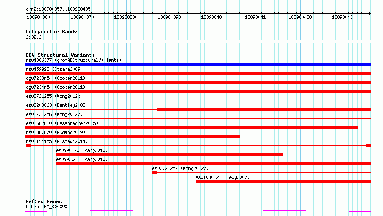The width and height of the screenshot is (383, 216).
Task: Click the RefSeq Genes track title
Action: tap(43, 201)
